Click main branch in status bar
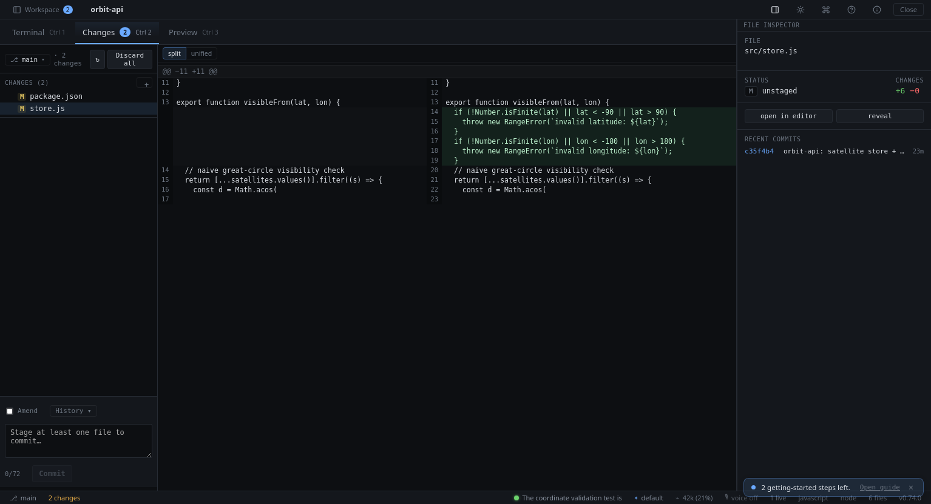This screenshot has width=931, height=504. 23,498
